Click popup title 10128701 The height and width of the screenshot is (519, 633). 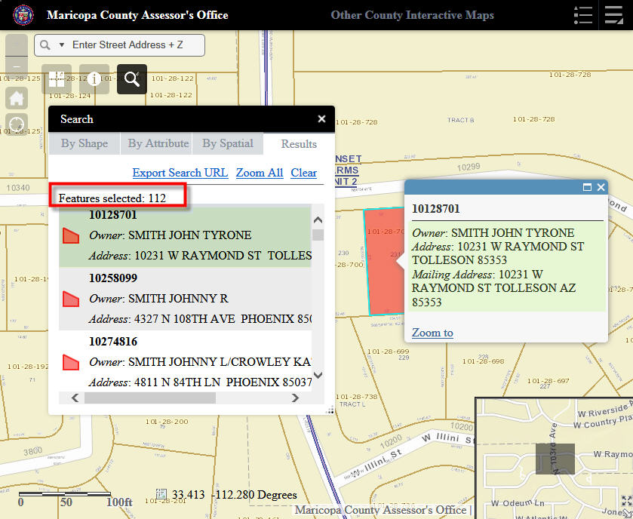pyautogui.click(x=435, y=209)
